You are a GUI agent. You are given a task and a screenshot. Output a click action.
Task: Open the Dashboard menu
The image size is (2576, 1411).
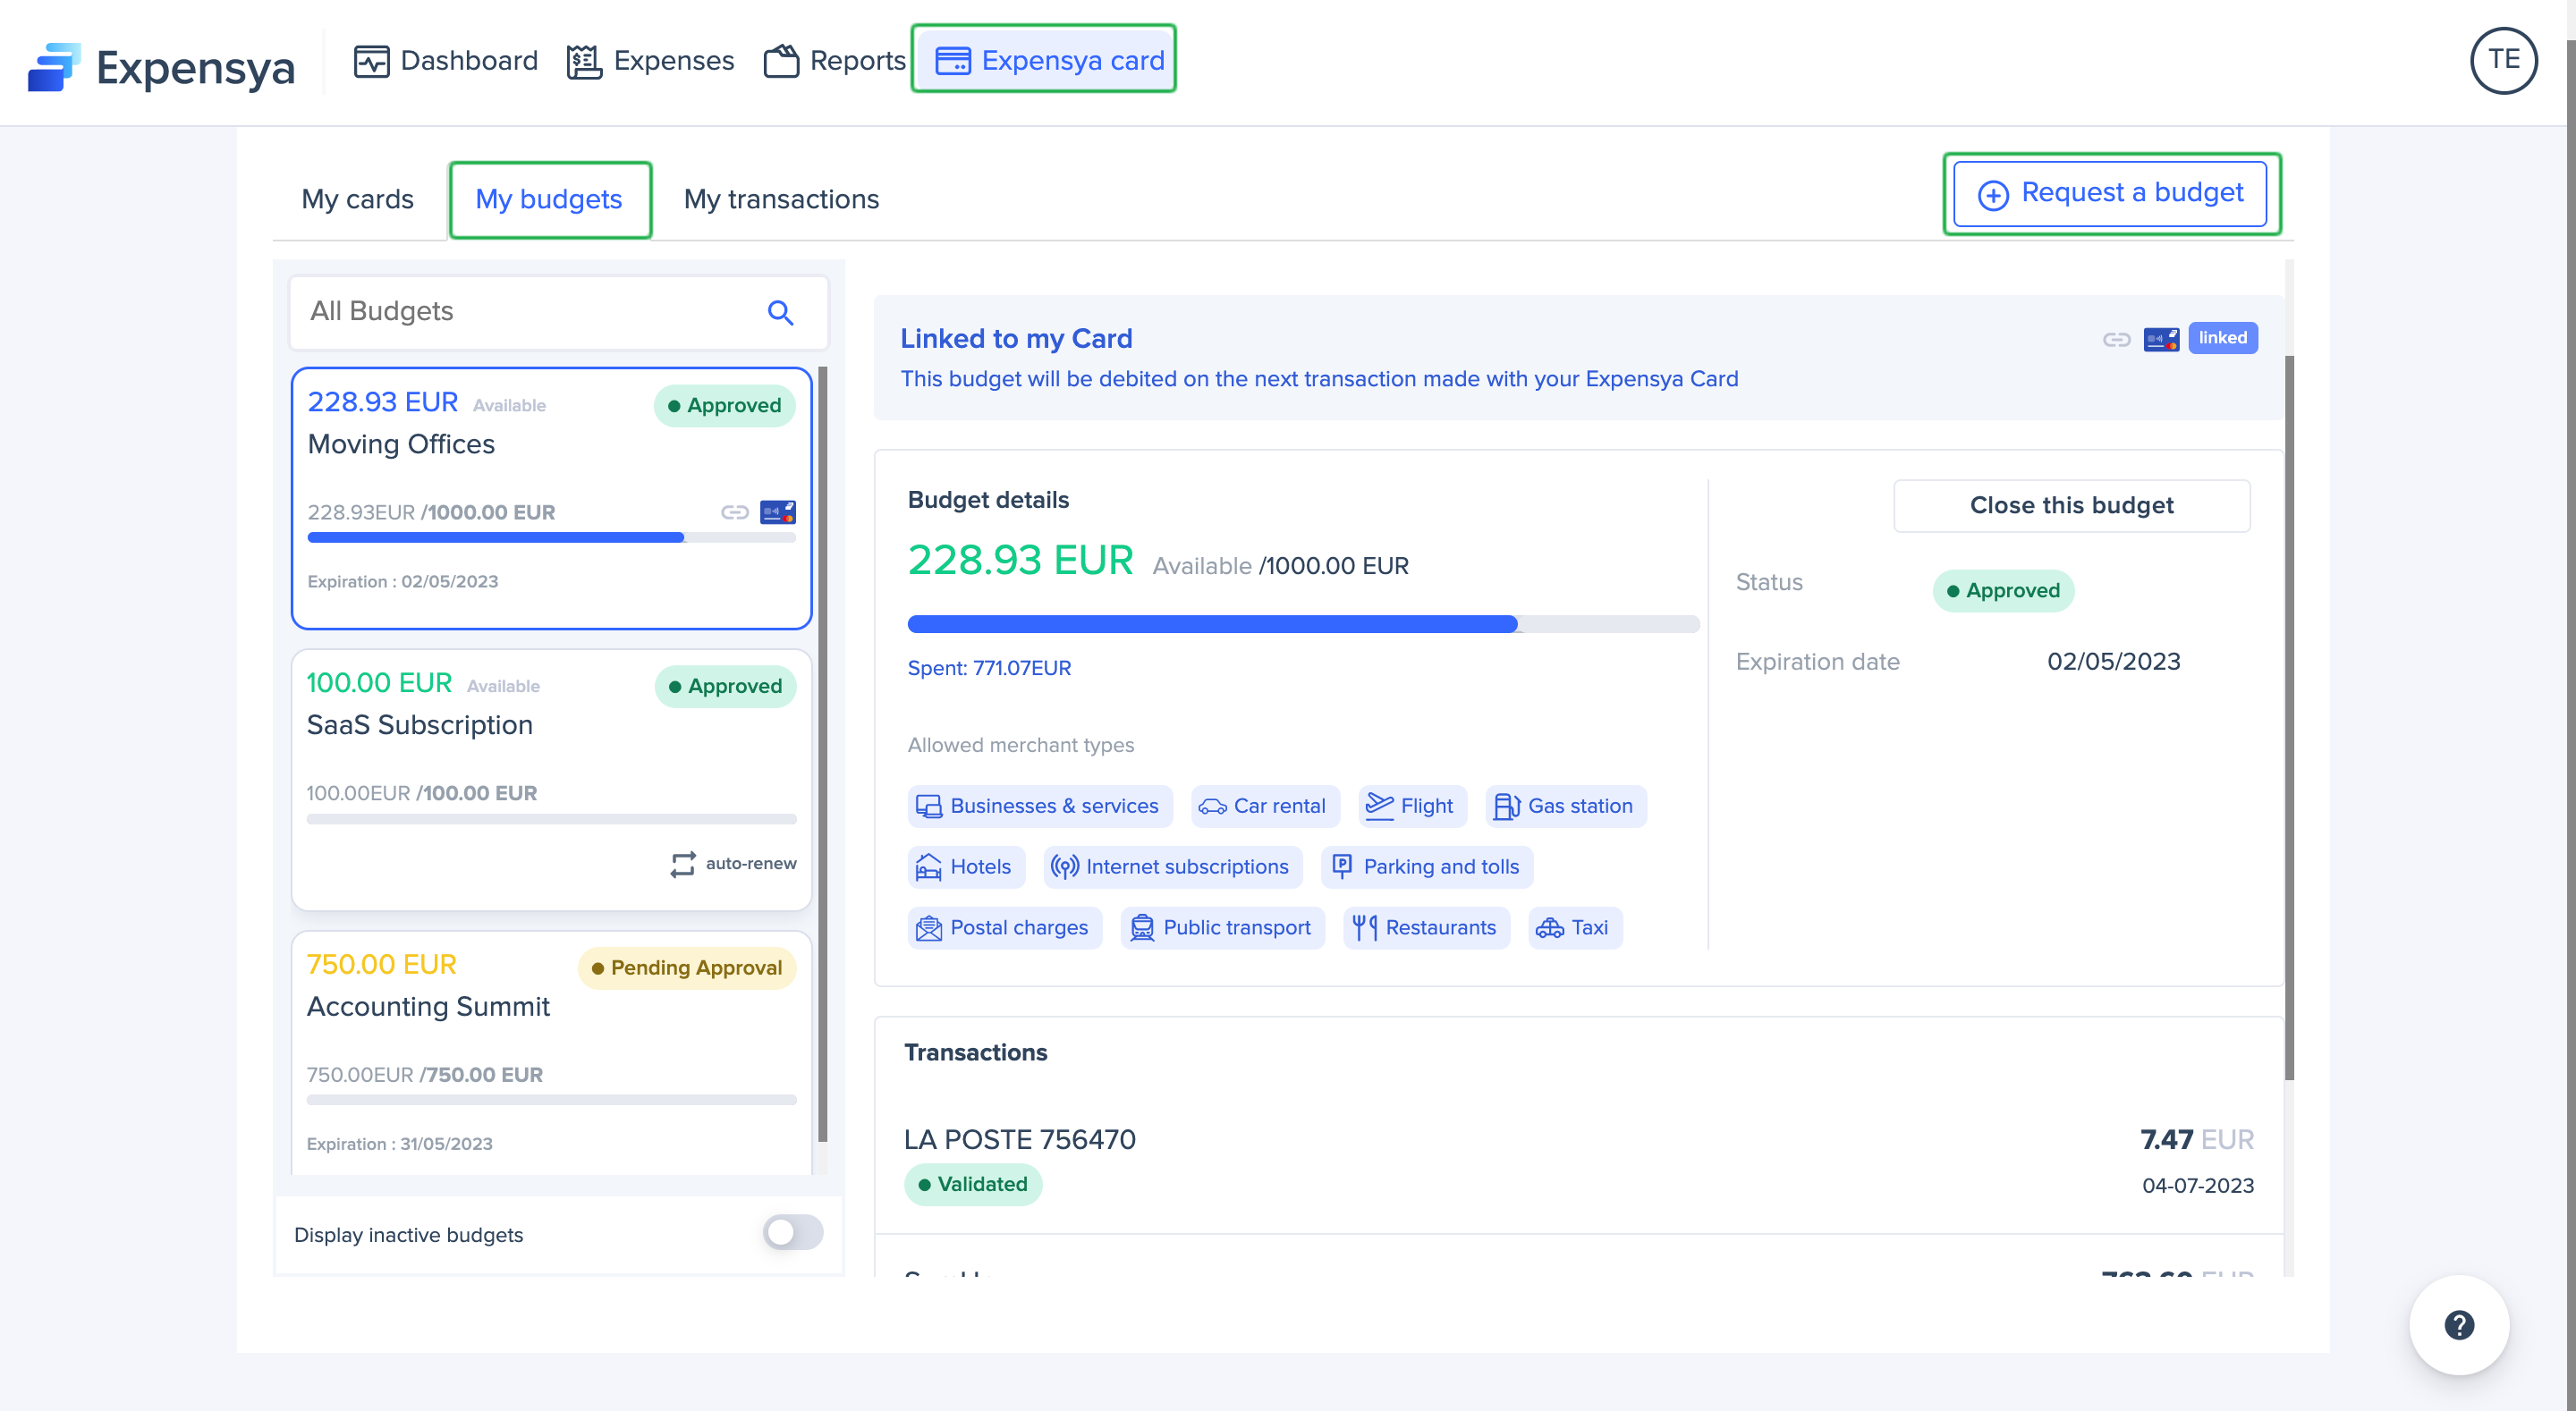[446, 61]
